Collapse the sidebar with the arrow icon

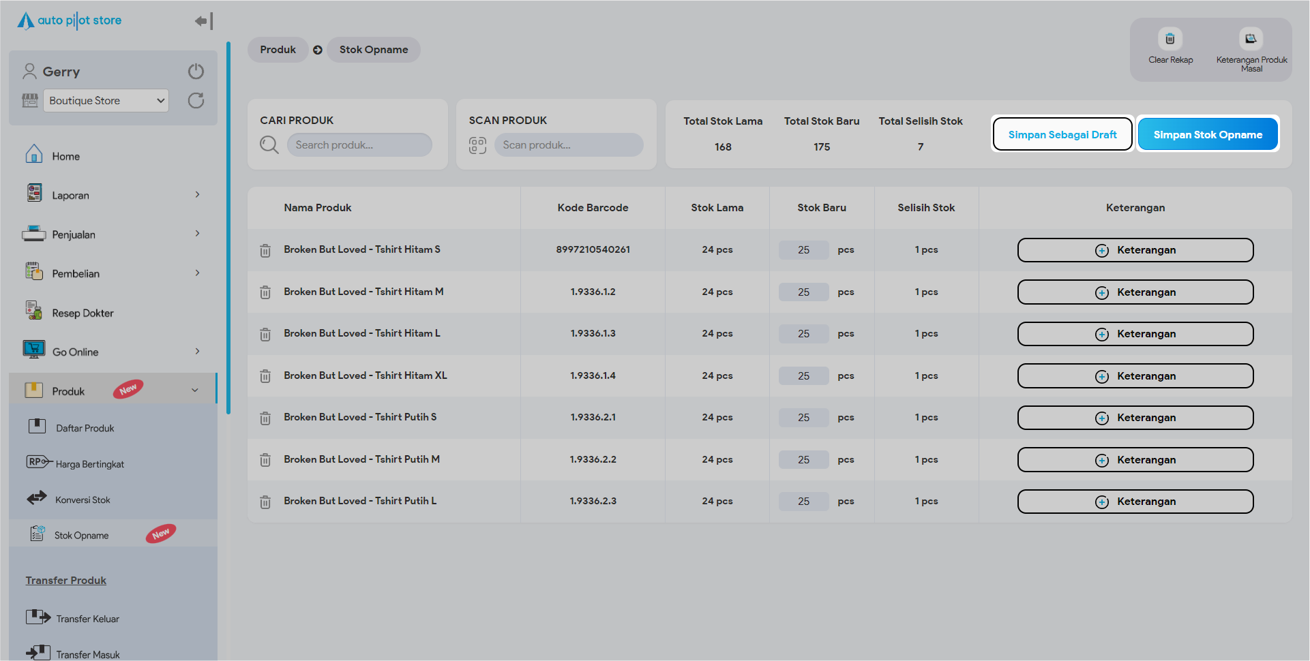203,21
